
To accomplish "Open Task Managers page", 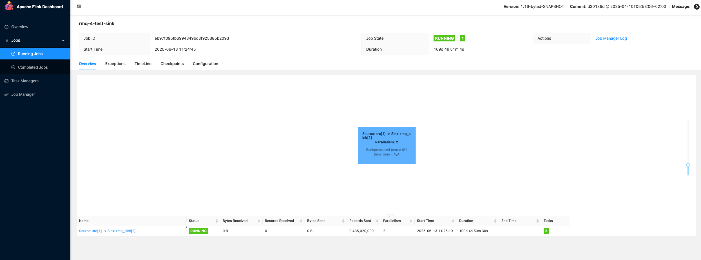I will pyautogui.click(x=35, y=81).
